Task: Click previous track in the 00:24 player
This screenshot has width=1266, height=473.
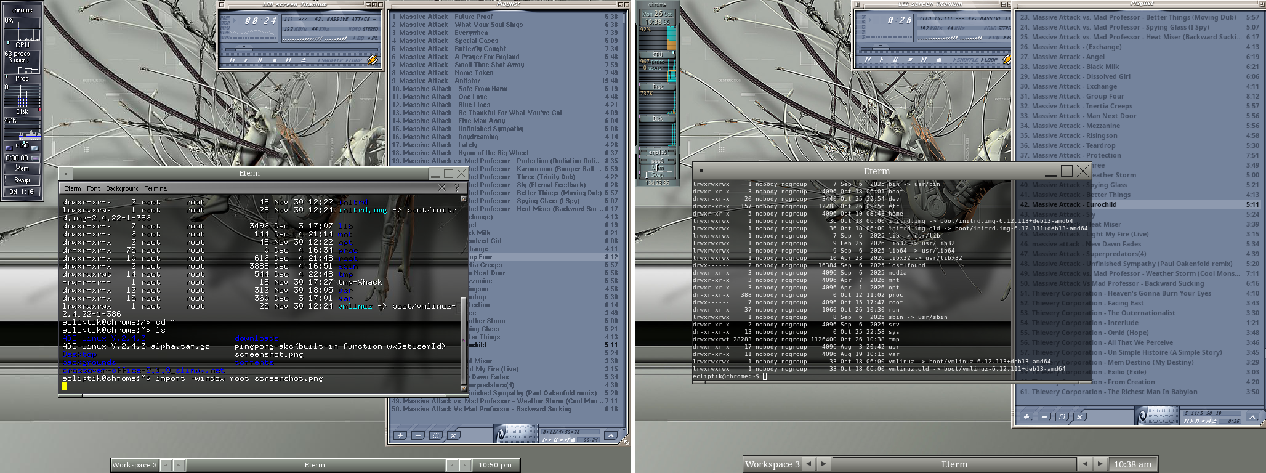Action: click(x=232, y=60)
